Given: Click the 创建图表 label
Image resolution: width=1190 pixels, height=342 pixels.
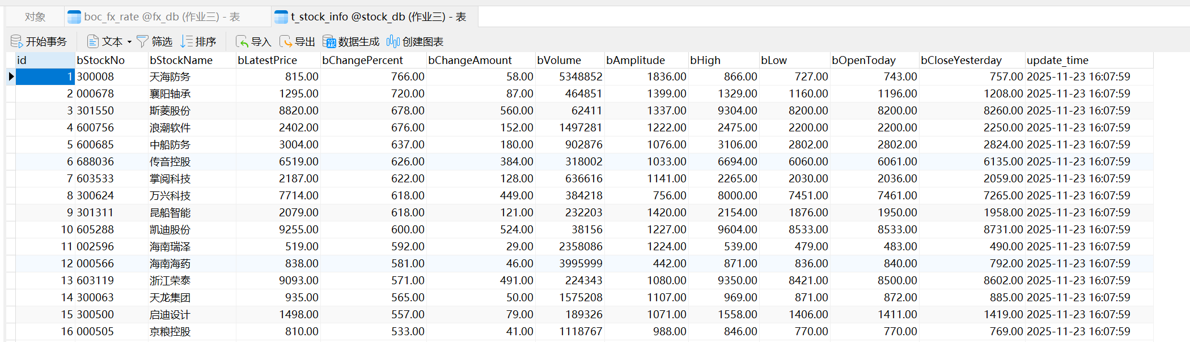Looking at the screenshot, I should pyautogui.click(x=423, y=42).
